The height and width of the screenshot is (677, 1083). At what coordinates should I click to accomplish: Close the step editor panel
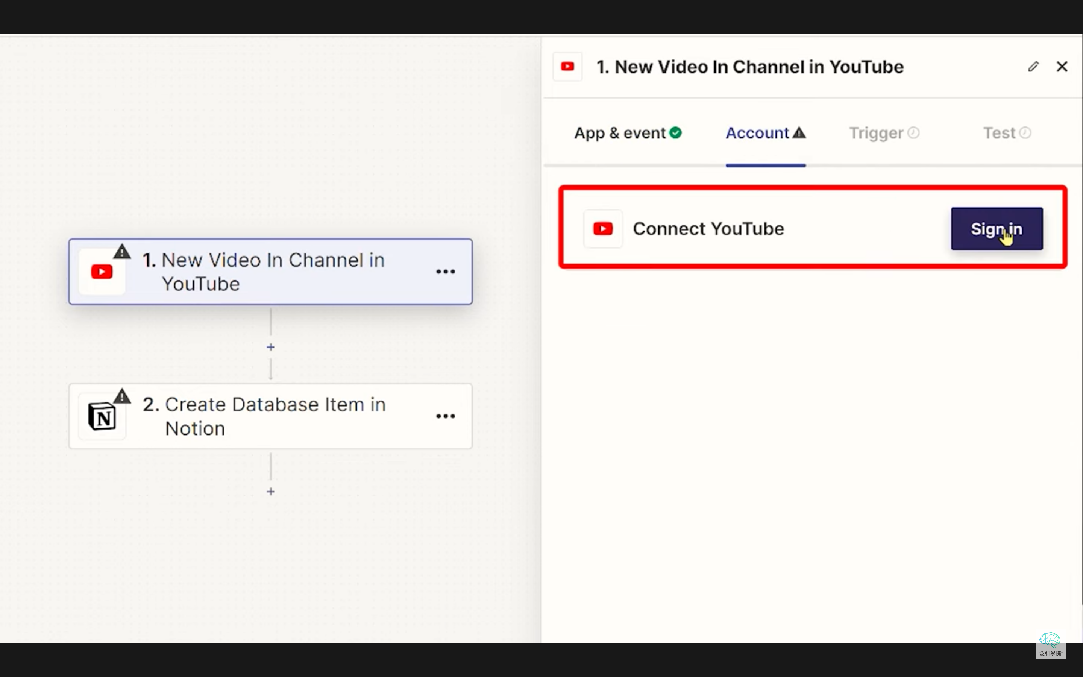coord(1062,67)
